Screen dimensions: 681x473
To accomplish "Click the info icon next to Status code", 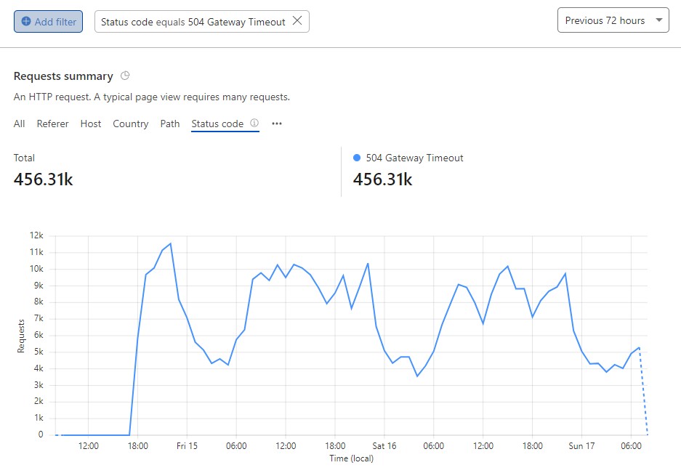I will tap(254, 123).
